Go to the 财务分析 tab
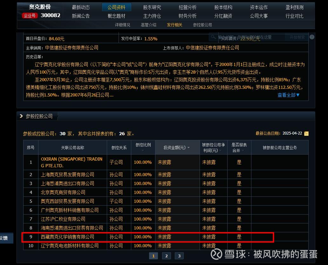Viewport: 328px width, 265px height. (x=188, y=16)
